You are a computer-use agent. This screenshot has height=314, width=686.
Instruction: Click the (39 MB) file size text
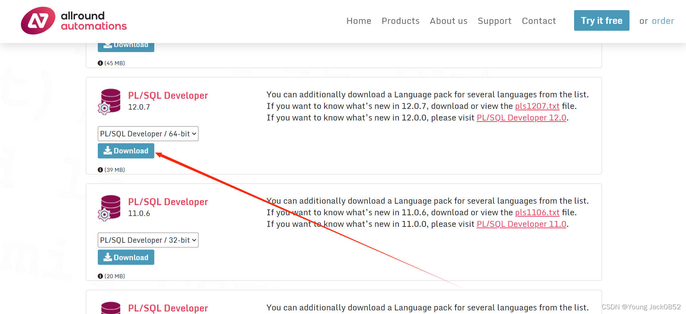(115, 170)
